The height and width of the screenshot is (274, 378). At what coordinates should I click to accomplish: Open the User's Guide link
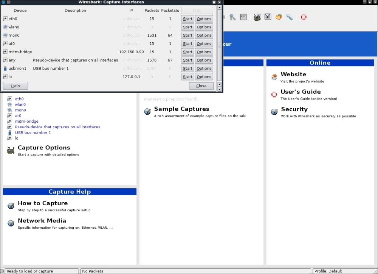(301, 92)
